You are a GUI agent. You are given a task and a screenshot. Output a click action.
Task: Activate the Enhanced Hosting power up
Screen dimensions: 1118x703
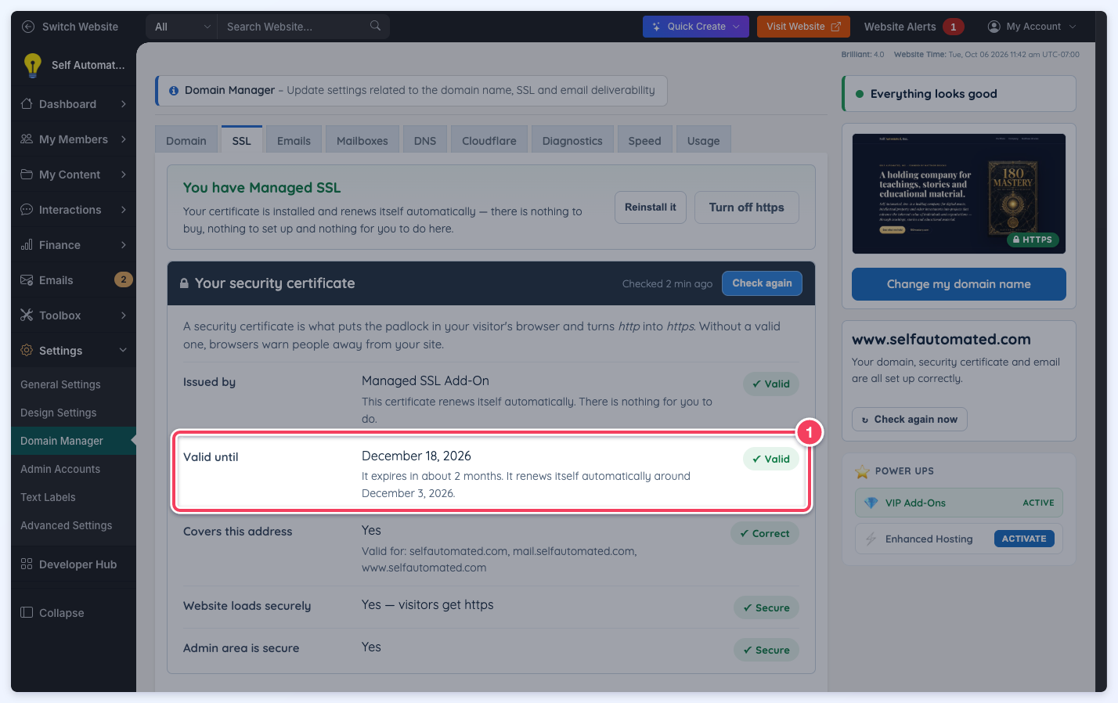(x=1024, y=539)
